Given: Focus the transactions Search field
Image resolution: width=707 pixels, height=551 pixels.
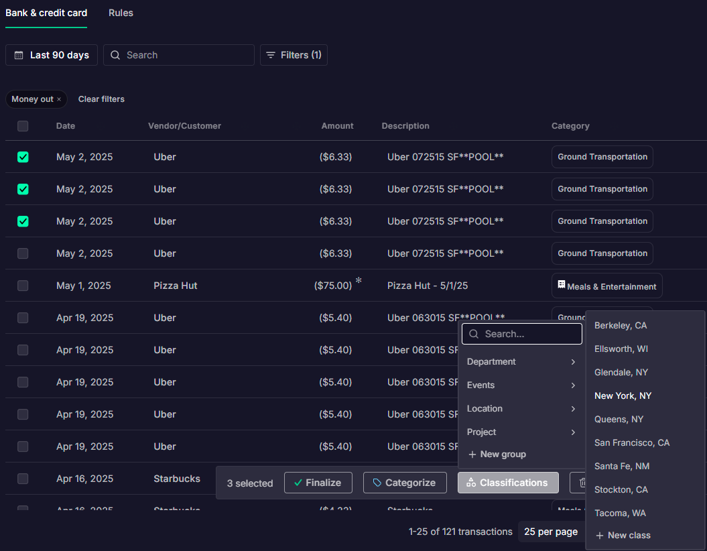Looking at the screenshot, I should (x=178, y=55).
